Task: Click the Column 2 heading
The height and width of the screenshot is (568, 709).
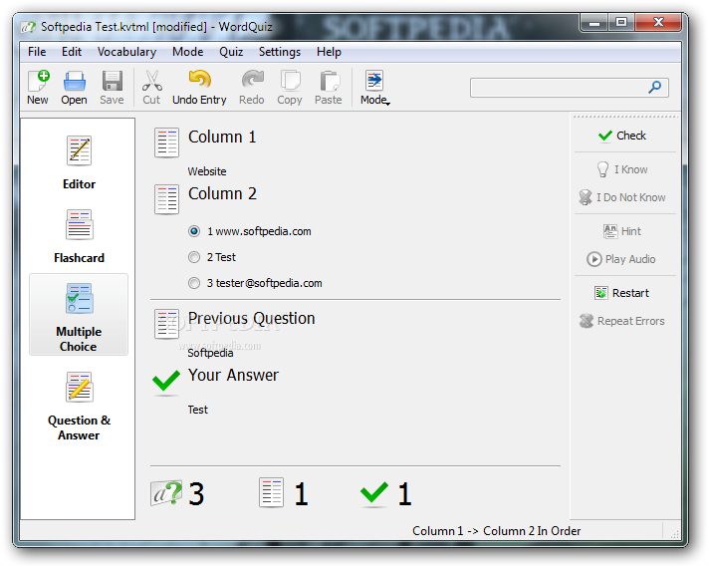Action: [222, 193]
